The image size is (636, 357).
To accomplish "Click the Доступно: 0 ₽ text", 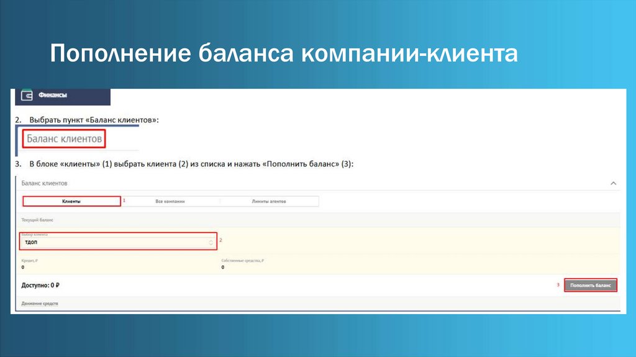I will coord(40,285).
